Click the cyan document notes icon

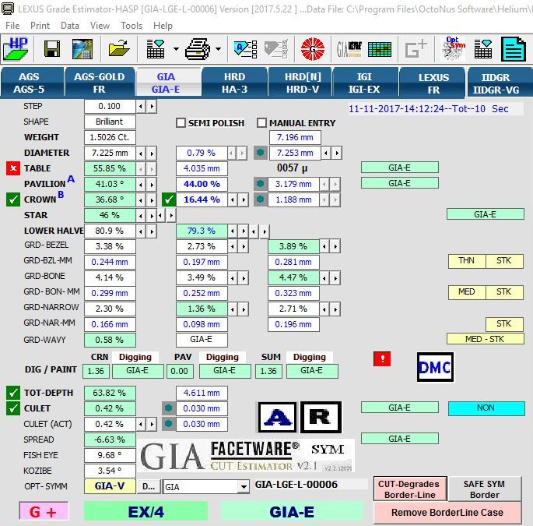coord(514,48)
